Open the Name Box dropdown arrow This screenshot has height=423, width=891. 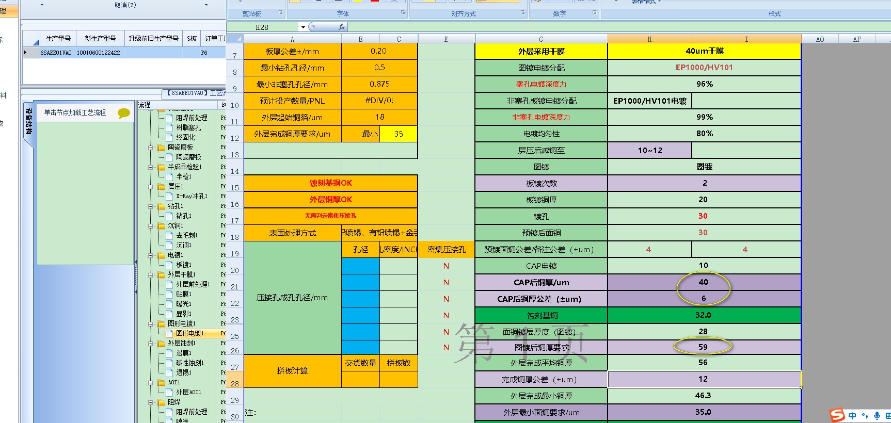[x=303, y=27]
